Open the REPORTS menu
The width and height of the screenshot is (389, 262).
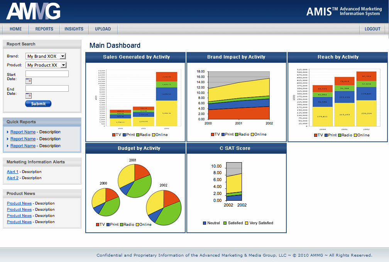click(x=44, y=29)
